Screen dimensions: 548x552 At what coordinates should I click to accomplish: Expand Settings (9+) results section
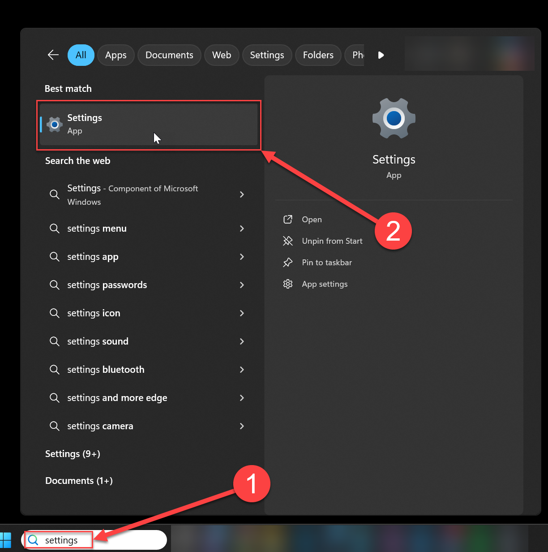point(73,453)
